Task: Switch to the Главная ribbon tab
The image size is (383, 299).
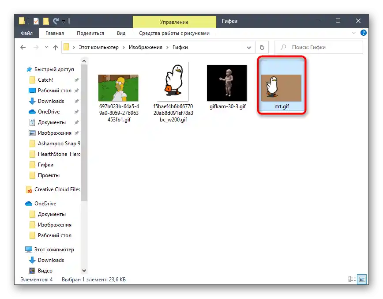Action: (x=55, y=33)
